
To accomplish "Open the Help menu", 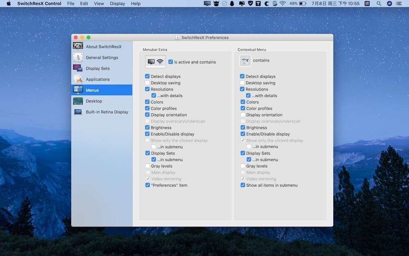I will (x=136, y=3).
